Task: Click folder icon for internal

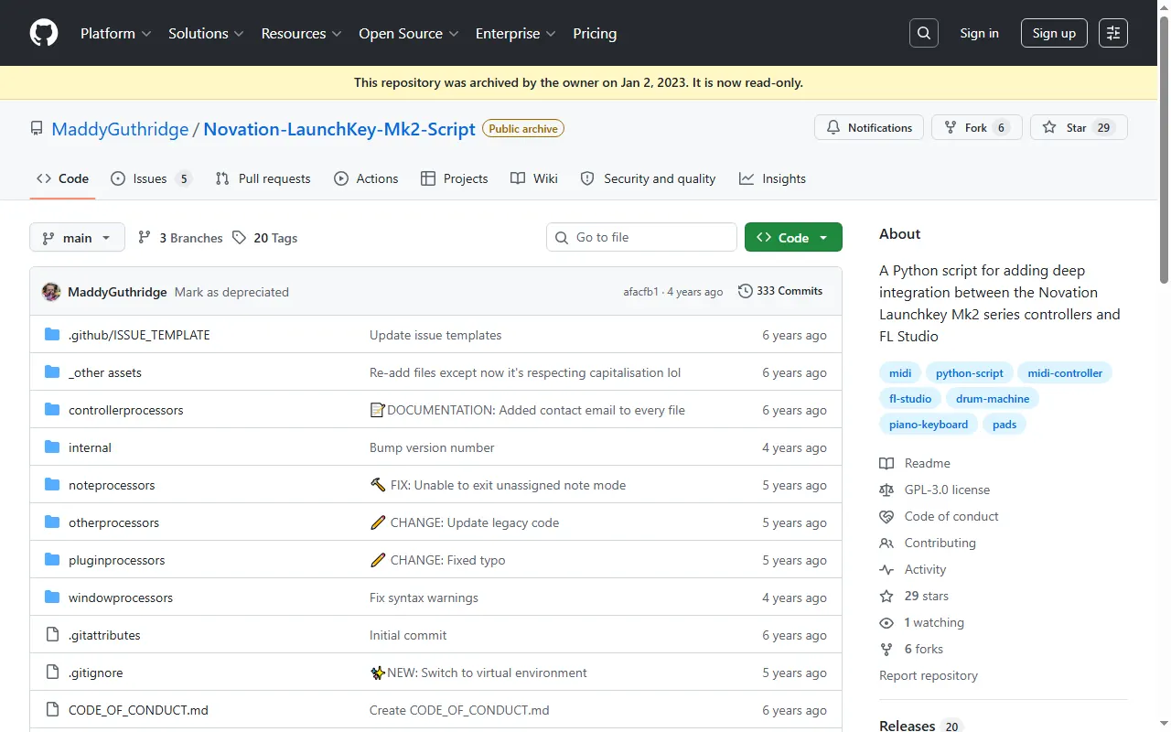Action: [x=52, y=447]
